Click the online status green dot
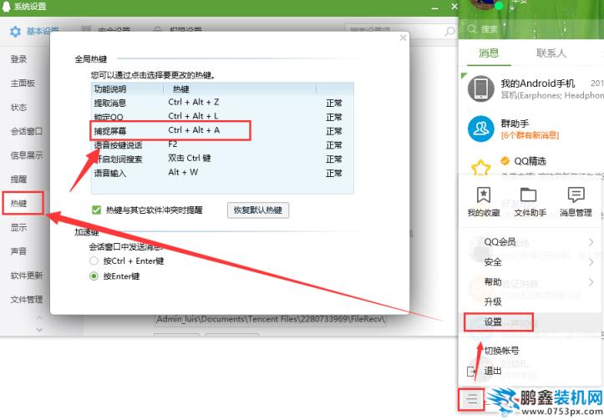 499,6
